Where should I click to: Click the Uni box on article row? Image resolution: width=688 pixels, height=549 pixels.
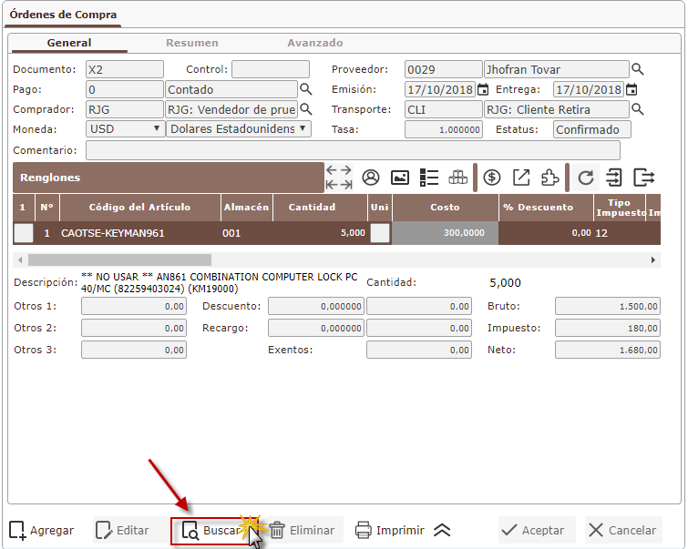[x=380, y=233]
